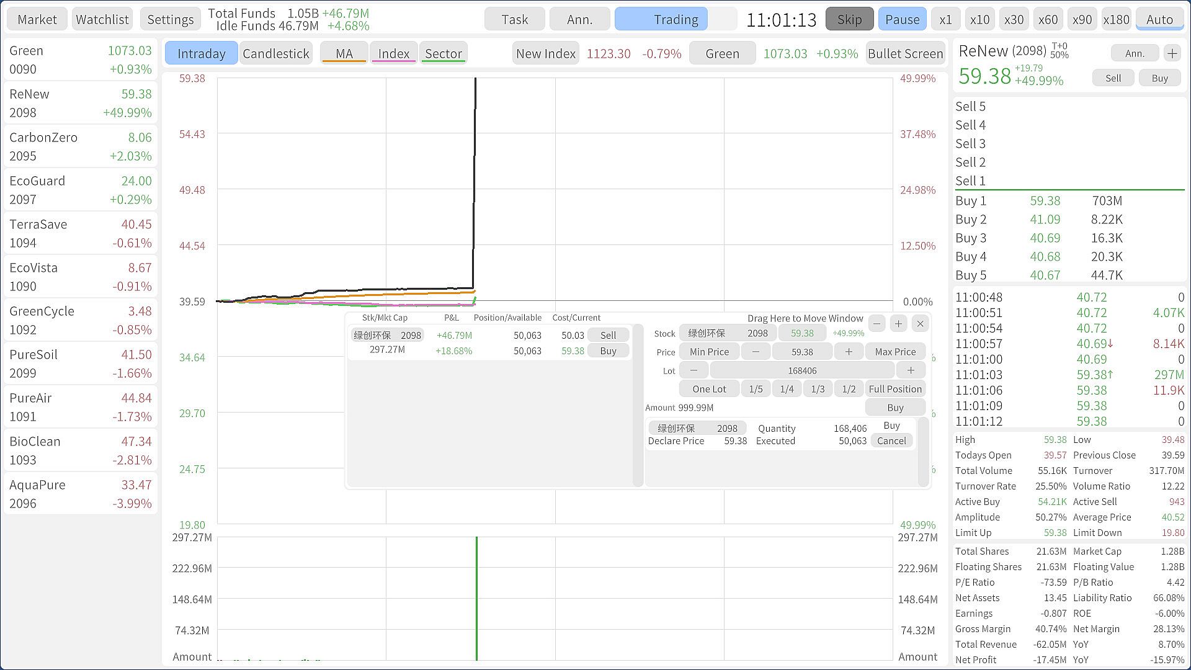Cancel the pending 2098 buy order

(891, 441)
